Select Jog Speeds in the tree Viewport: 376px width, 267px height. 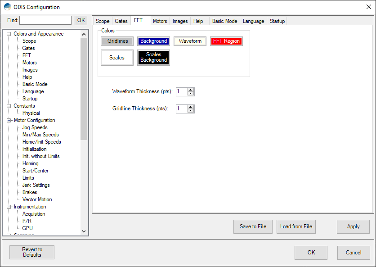click(x=35, y=127)
